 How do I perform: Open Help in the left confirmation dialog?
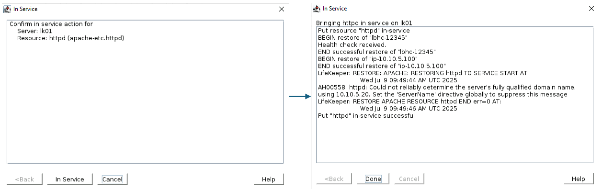(269, 179)
